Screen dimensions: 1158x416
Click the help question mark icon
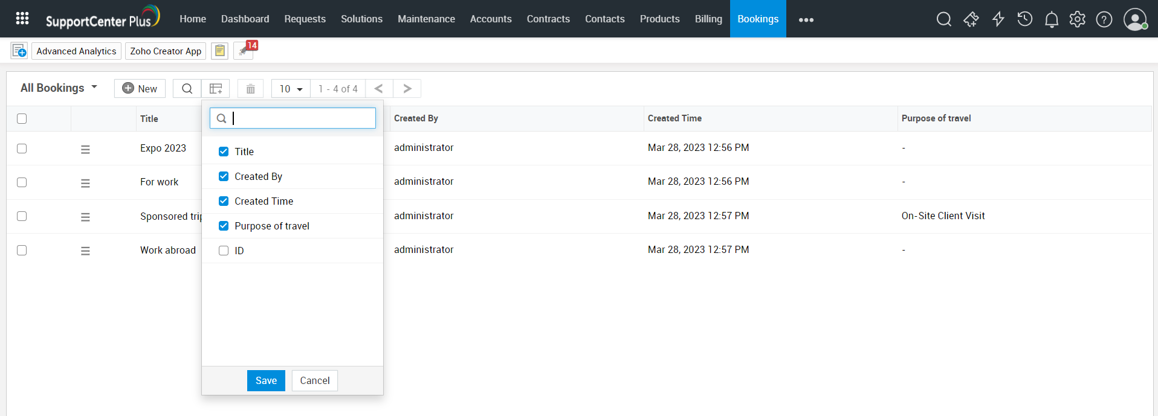tap(1104, 19)
